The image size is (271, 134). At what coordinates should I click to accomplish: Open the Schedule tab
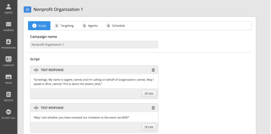coord(116,26)
